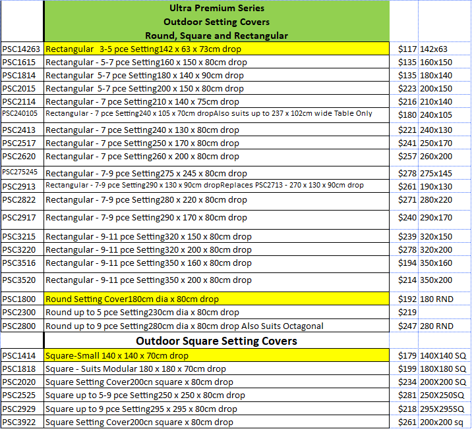Select description mentioning 237 x 102cm Table Only

tap(217, 115)
